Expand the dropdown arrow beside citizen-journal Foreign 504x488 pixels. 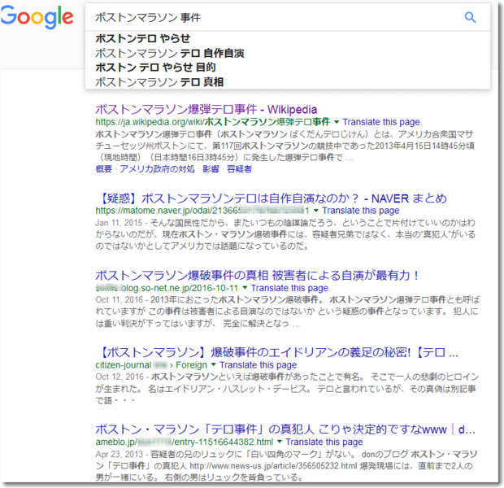click(214, 365)
